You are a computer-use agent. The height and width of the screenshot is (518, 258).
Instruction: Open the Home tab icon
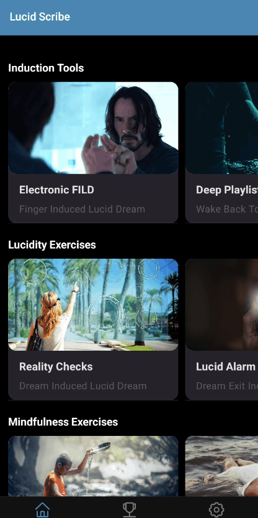[43, 510]
